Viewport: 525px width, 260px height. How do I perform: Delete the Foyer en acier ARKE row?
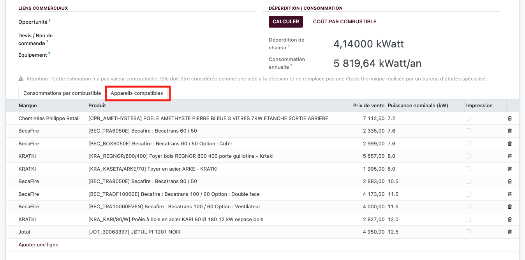[510, 169]
